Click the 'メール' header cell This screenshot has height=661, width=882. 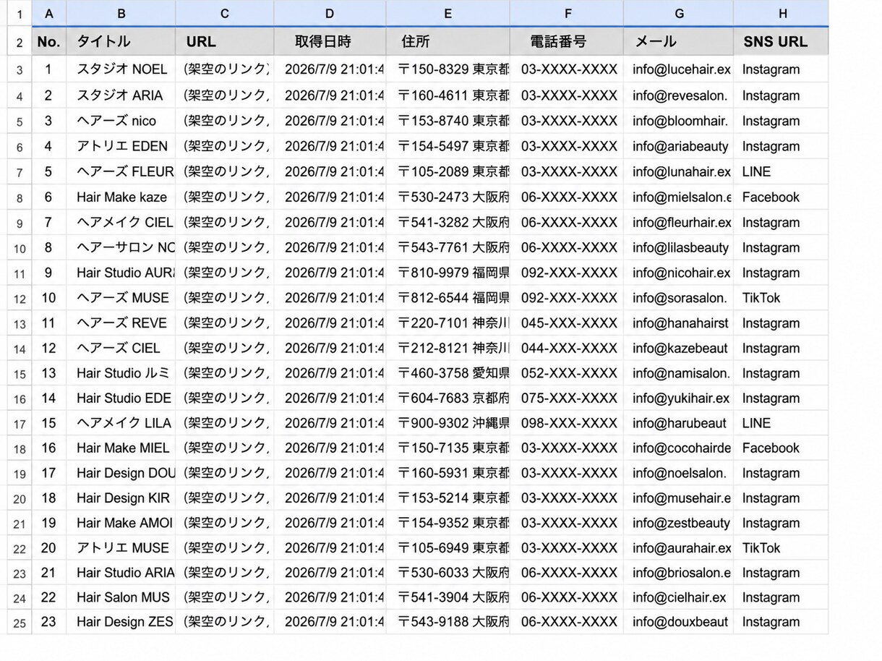point(679,42)
